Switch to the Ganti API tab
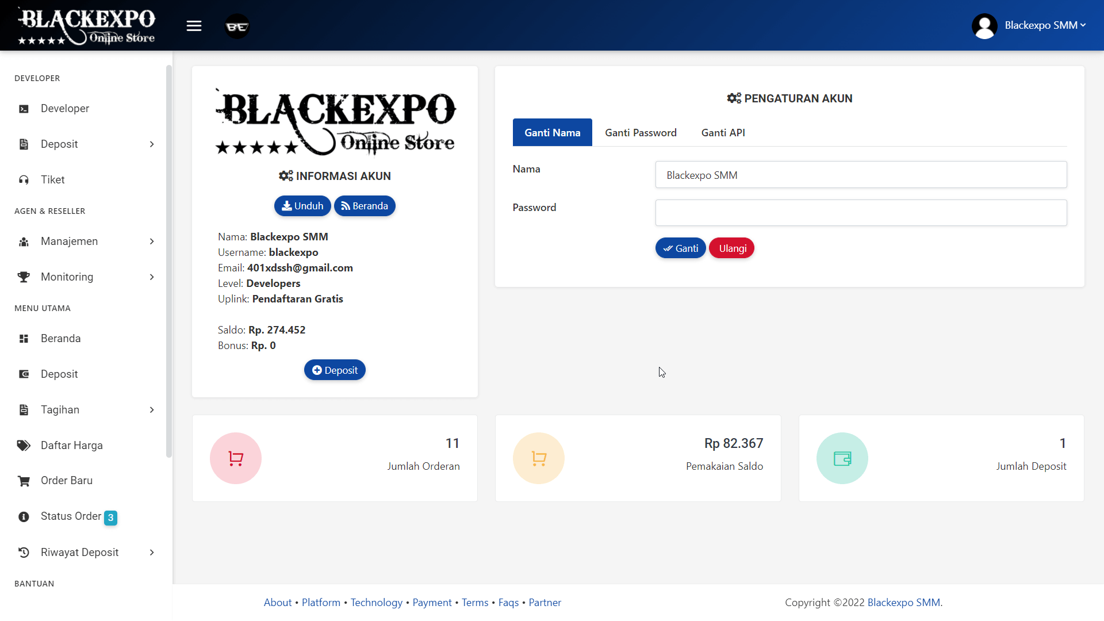This screenshot has height=621, width=1104. (723, 133)
